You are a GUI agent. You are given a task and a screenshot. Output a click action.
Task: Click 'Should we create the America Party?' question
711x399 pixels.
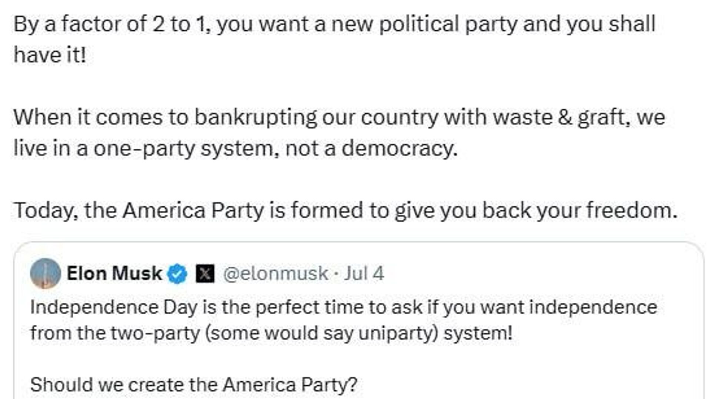(x=194, y=385)
